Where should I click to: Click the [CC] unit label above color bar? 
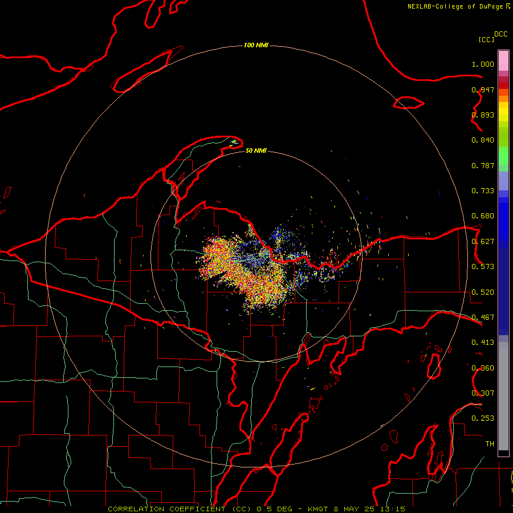click(486, 39)
